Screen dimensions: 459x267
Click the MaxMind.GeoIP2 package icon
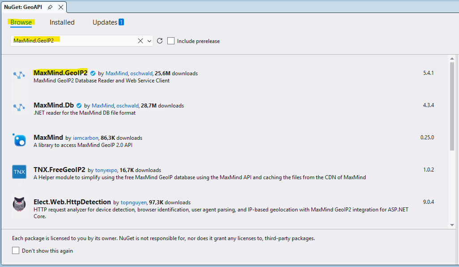19,75
